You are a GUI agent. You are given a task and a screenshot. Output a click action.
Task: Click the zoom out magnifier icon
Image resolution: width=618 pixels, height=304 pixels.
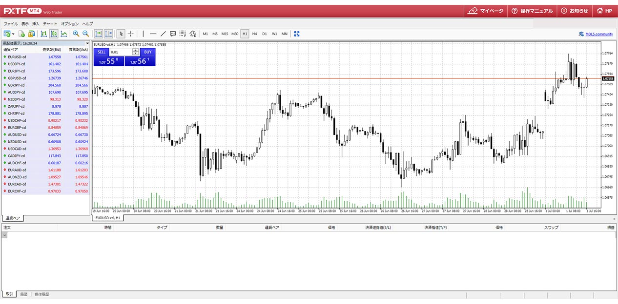pos(85,34)
